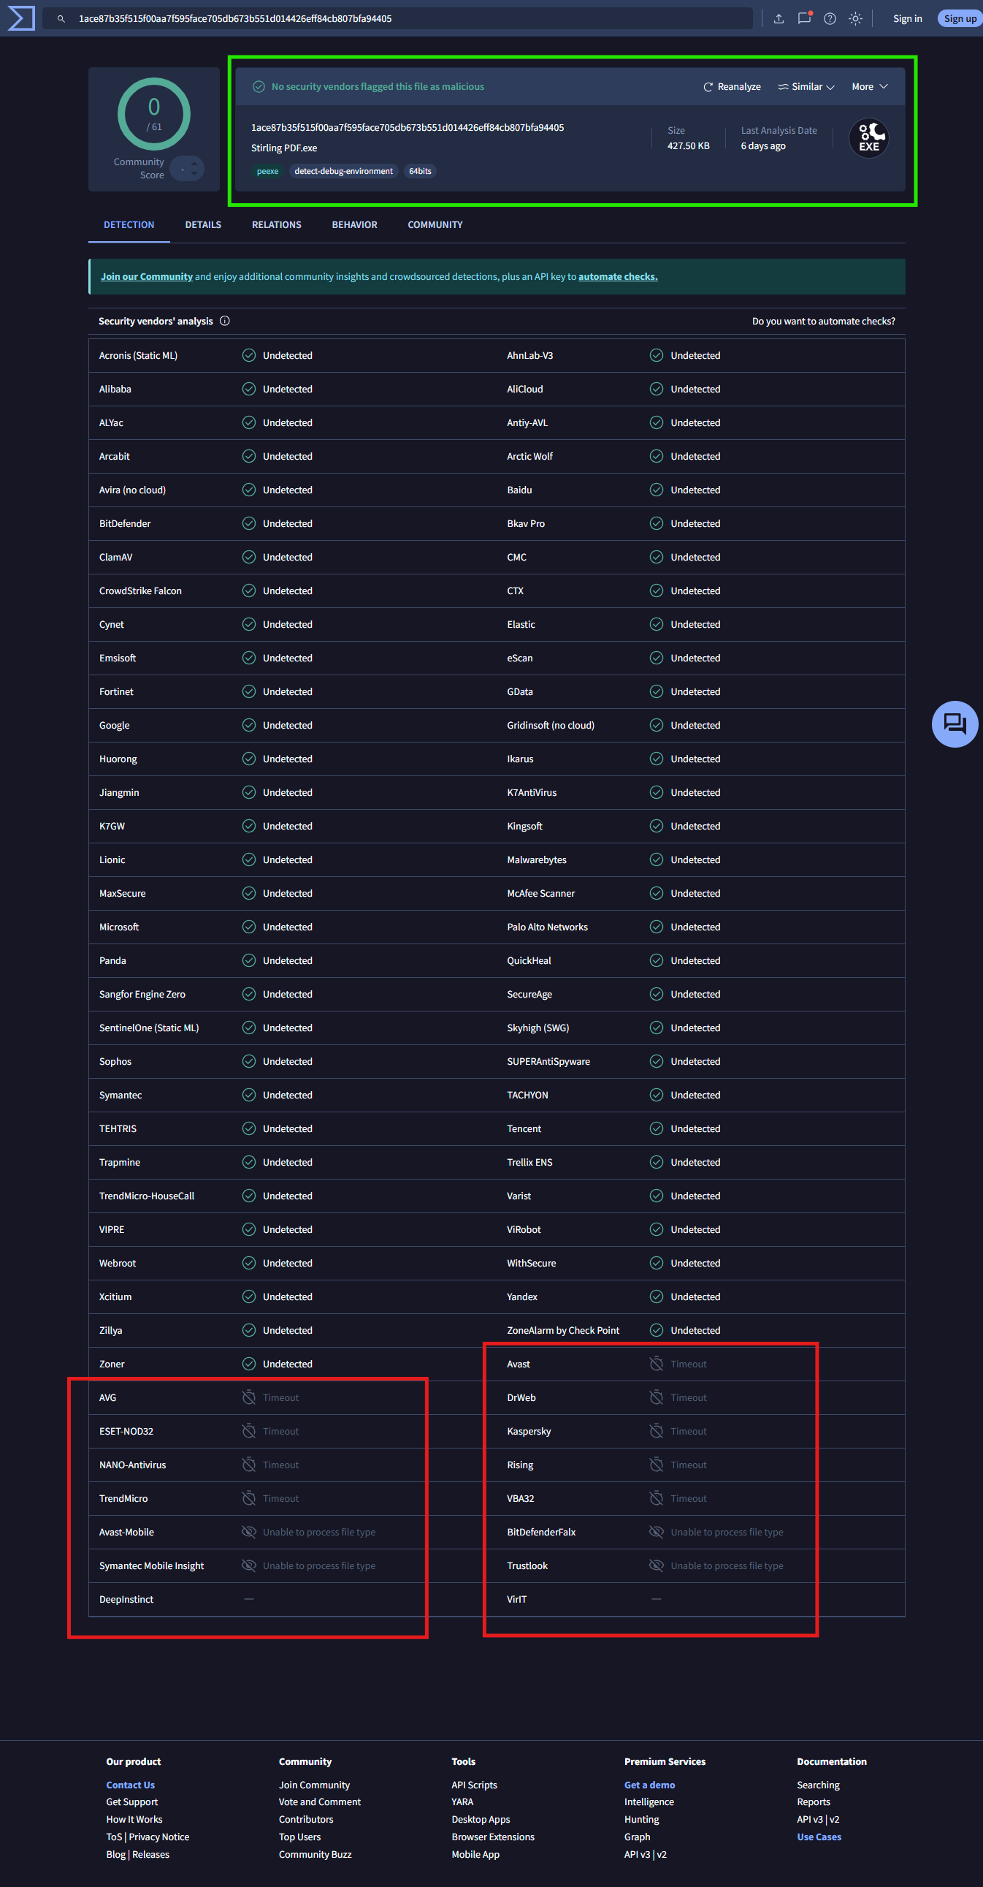Click the green check icon in the banner
This screenshot has width=983, height=1887.
click(x=259, y=87)
